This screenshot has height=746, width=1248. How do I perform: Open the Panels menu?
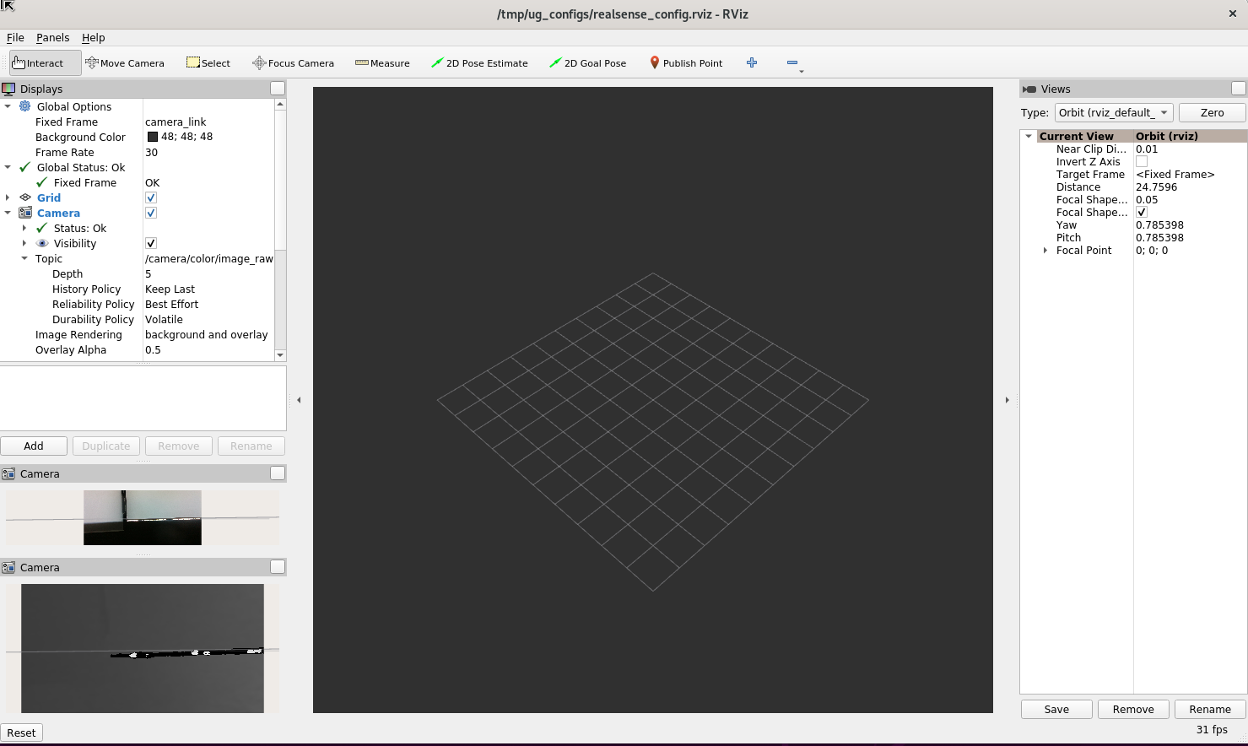coord(52,38)
